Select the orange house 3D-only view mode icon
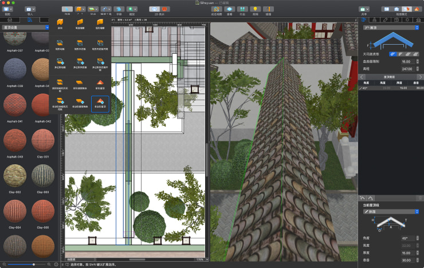424x268 pixels. tap(417, 9)
